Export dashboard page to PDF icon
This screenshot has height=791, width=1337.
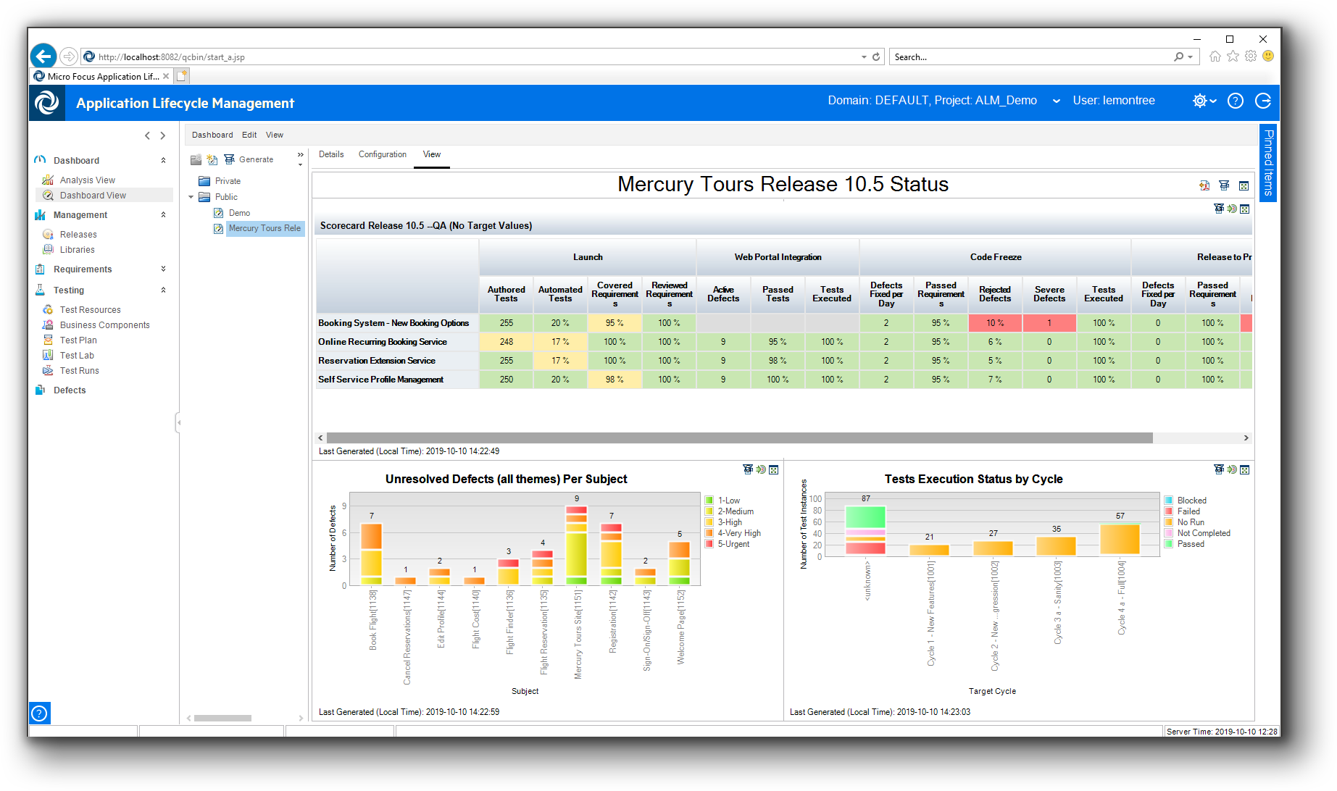point(1204,186)
